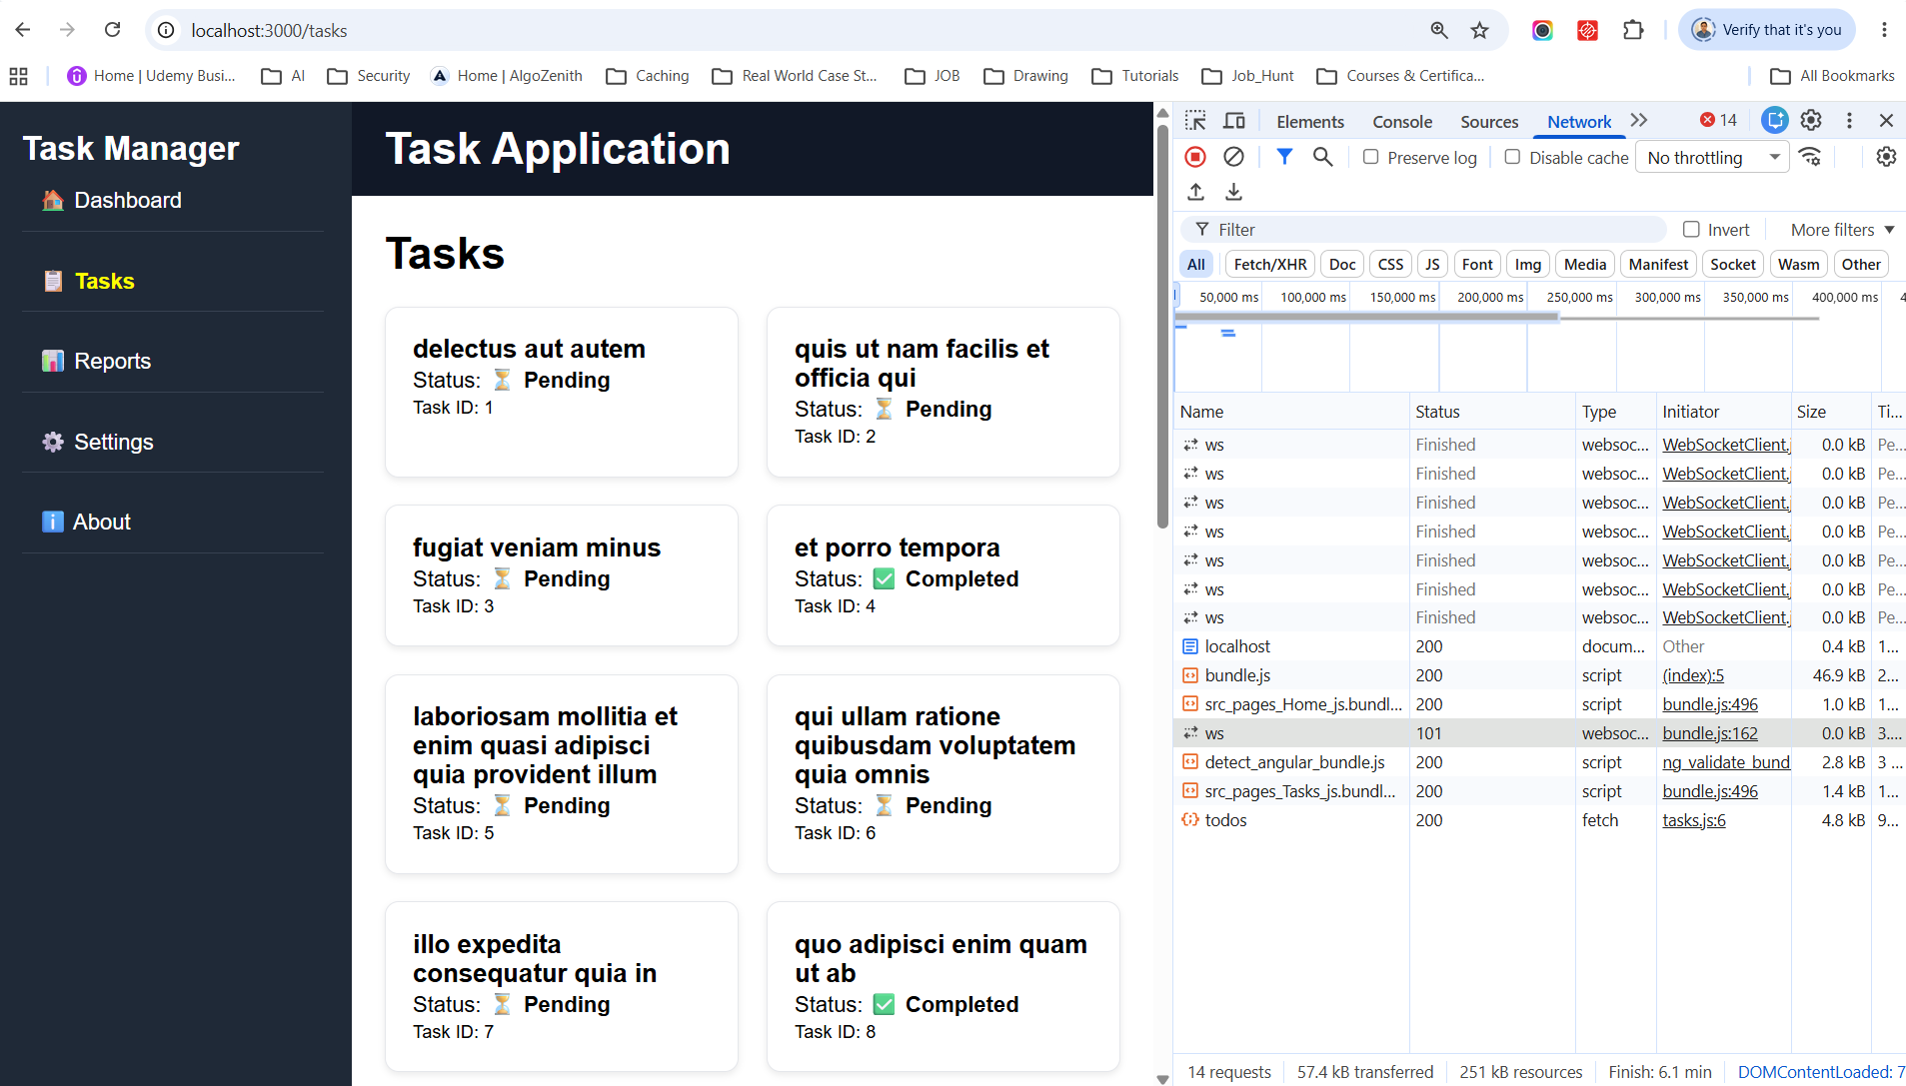This screenshot has width=1906, height=1086.
Task: Stop recording network log button
Action: tap(1195, 157)
